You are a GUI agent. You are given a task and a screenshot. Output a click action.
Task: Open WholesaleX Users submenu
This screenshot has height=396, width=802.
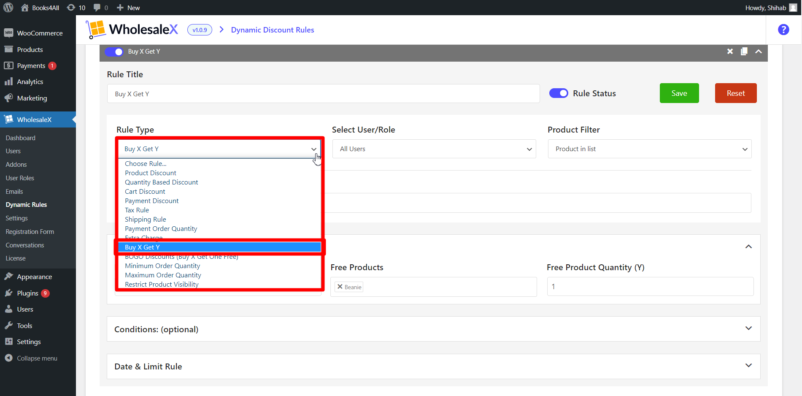click(x=13, y=151)
